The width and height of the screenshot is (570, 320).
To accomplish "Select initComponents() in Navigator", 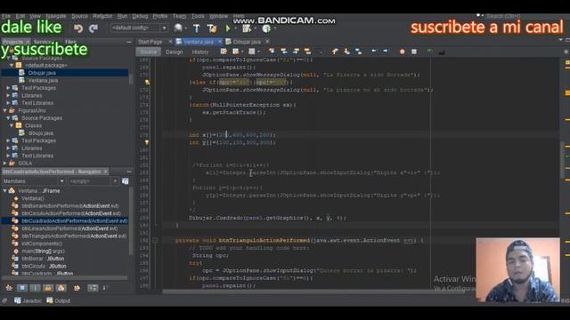I will [x=42, y=244].
